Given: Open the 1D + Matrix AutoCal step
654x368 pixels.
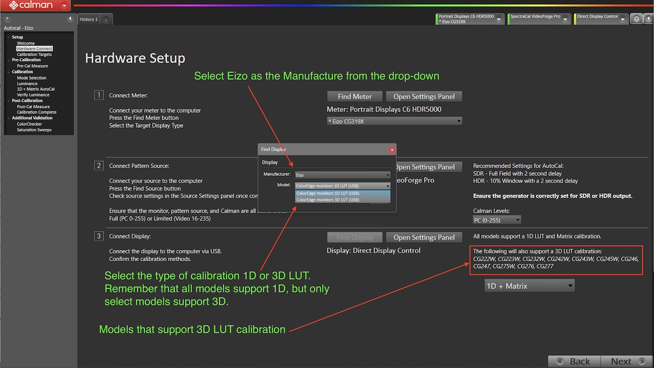Looking at the screenshot, I should (36, 89).
